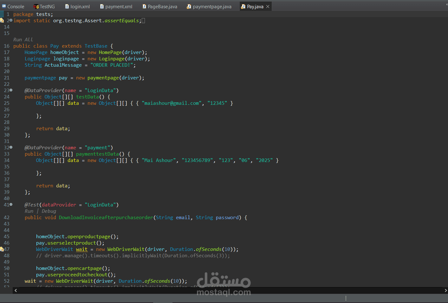Click the lightbulb quick-fix icon on line 2
Viewport: 448px width, 303px height.
point(2,20)
